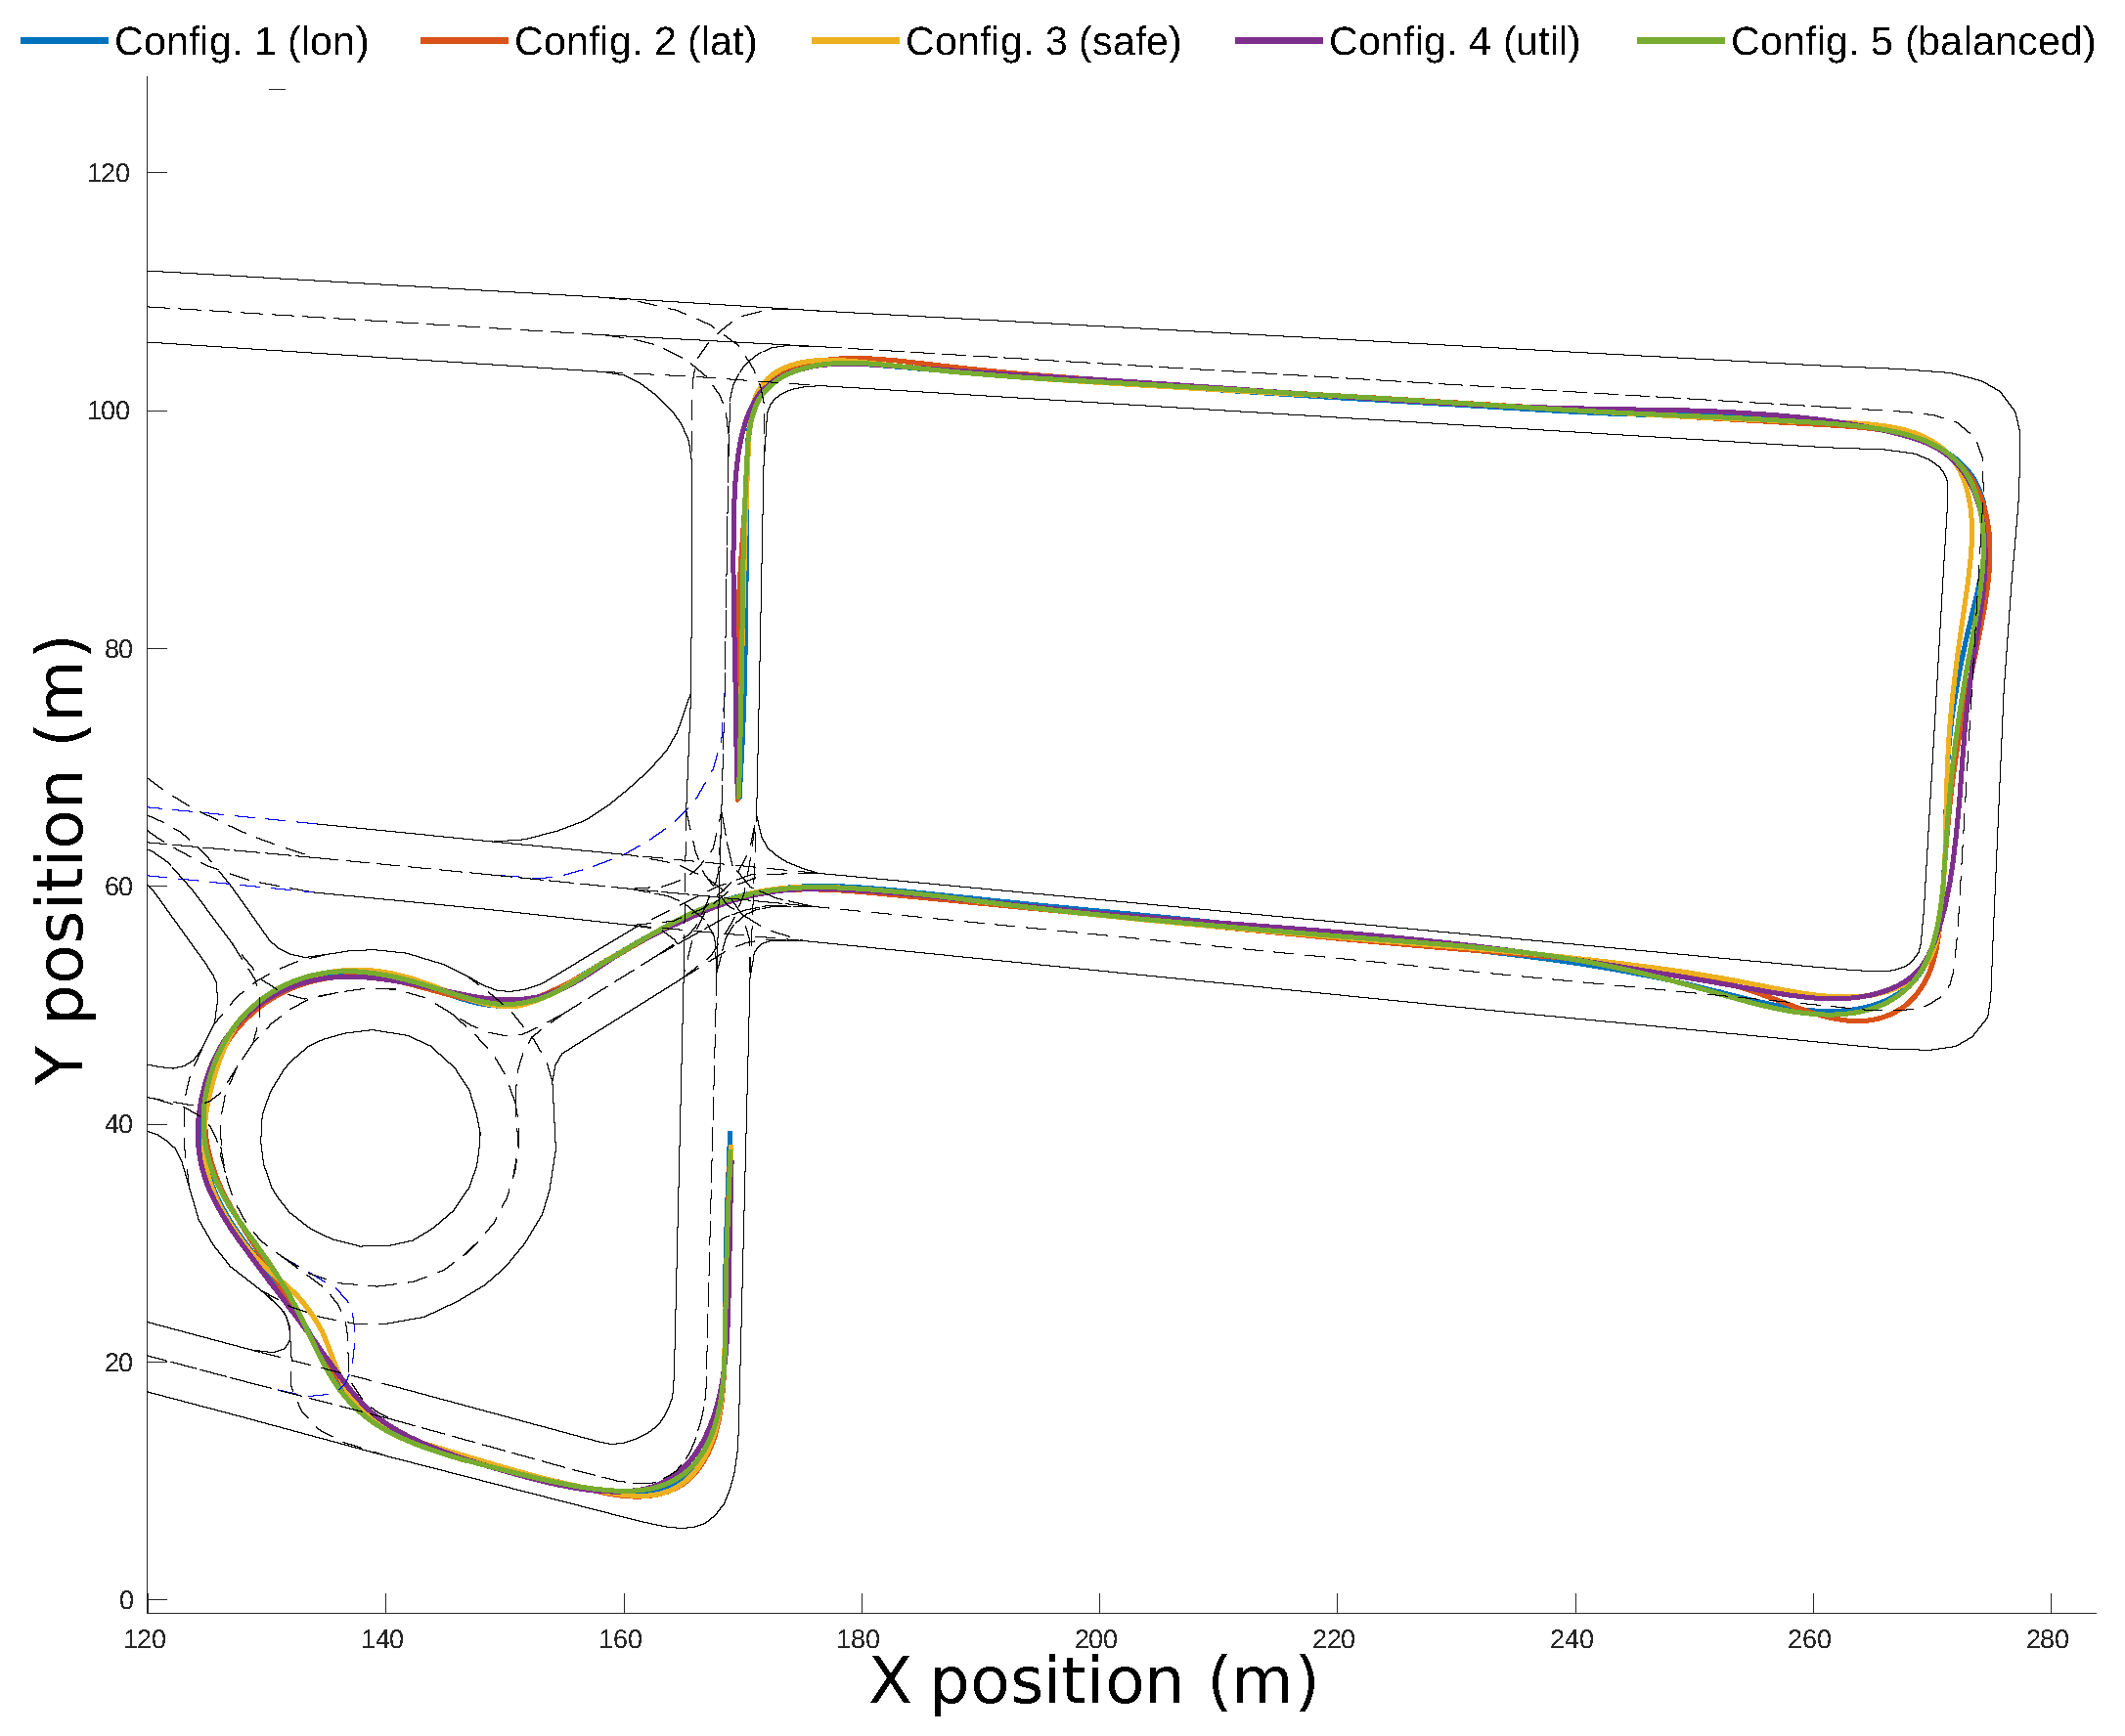Click the 0 tick label on y-axis

[x=126, y=1601]
